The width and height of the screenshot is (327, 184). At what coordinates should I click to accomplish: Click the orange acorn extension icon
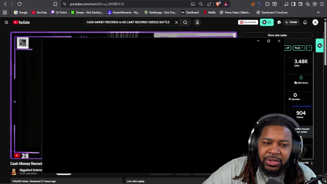coord(253,4)
